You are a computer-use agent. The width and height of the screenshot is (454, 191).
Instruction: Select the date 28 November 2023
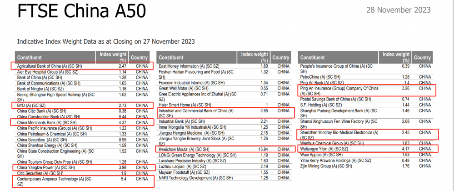pos(399,10)
